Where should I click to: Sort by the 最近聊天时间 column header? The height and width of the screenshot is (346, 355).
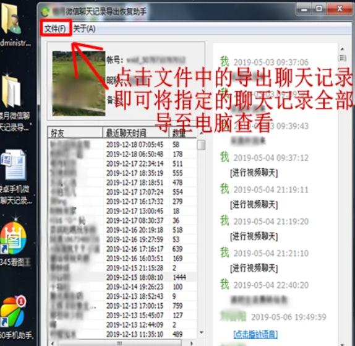click(x=135, y=133)
